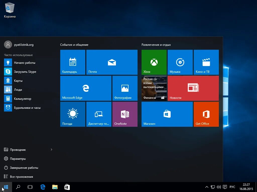Open the Action Center notifications icon
Viewport: 257px width, 192px height.
pos(225,187)
